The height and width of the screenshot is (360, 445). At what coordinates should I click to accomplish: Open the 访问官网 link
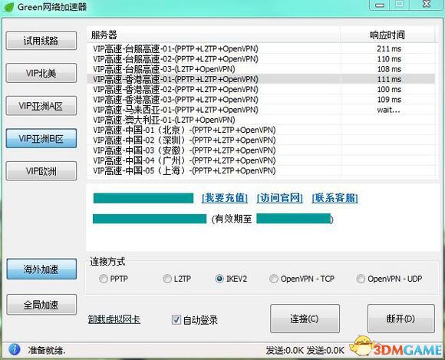279,197
